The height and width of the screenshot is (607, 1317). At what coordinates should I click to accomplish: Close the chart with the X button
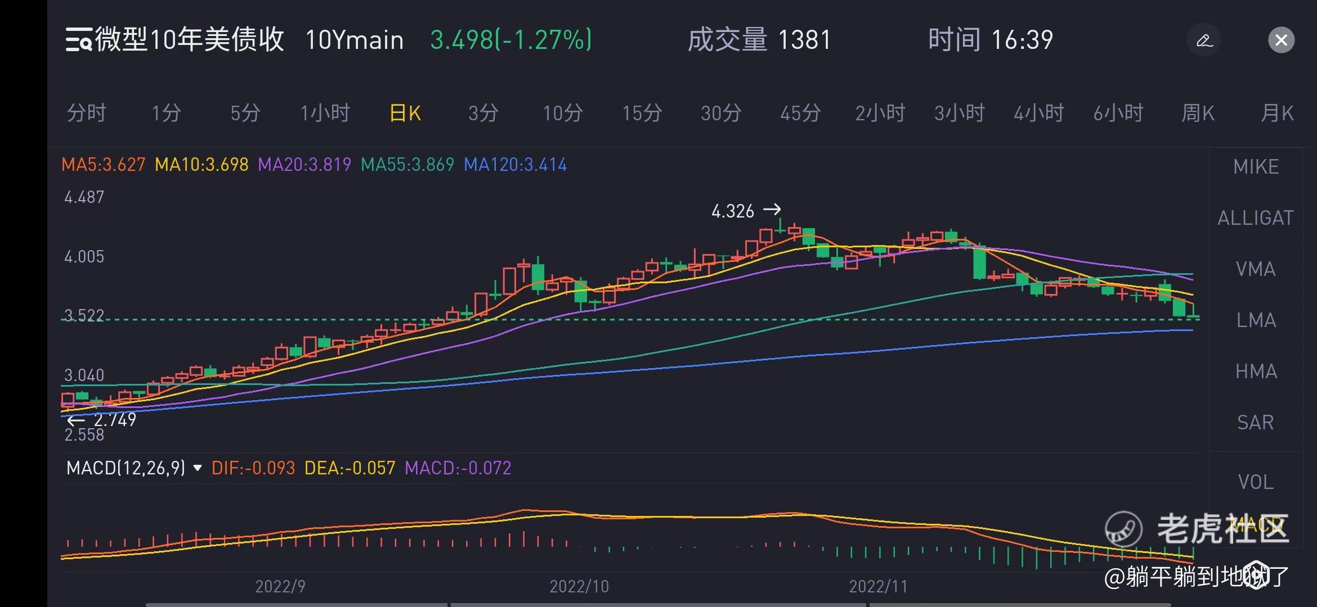(1281, 40)
